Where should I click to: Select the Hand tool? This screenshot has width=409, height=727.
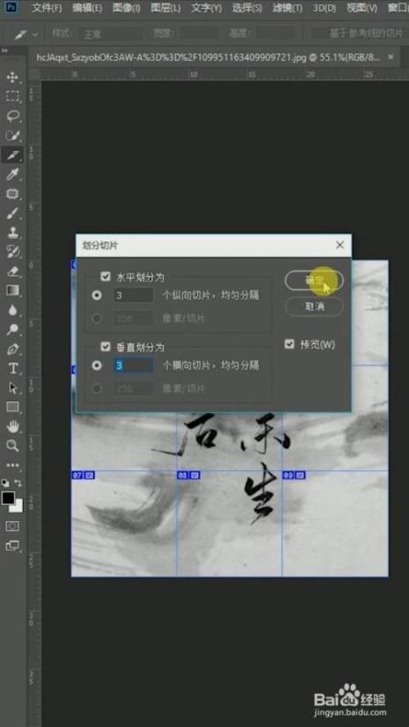pyautogui.click(x=12, y=427)
